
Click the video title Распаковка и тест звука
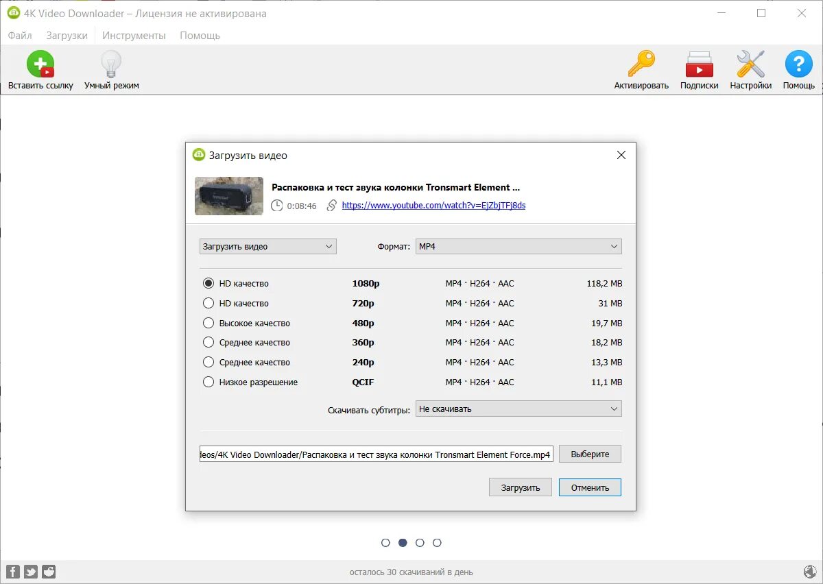pyautogui.click(x=396, y=187)
